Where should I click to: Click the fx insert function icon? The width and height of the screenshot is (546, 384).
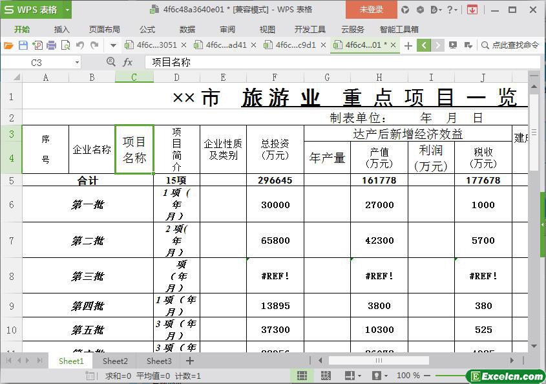pos(128,62)
